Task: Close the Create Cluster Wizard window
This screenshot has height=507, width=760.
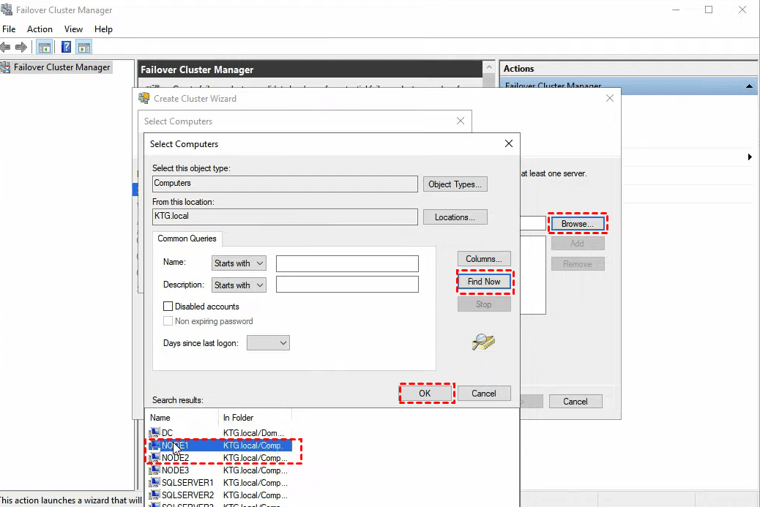Action: 610,98
